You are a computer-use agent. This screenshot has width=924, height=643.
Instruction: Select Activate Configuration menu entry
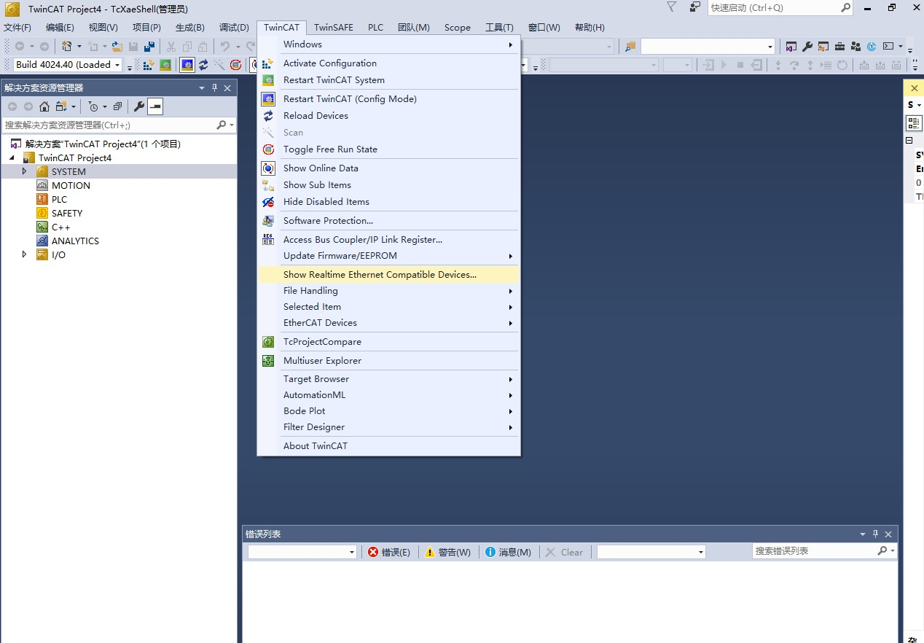[389, 63]
